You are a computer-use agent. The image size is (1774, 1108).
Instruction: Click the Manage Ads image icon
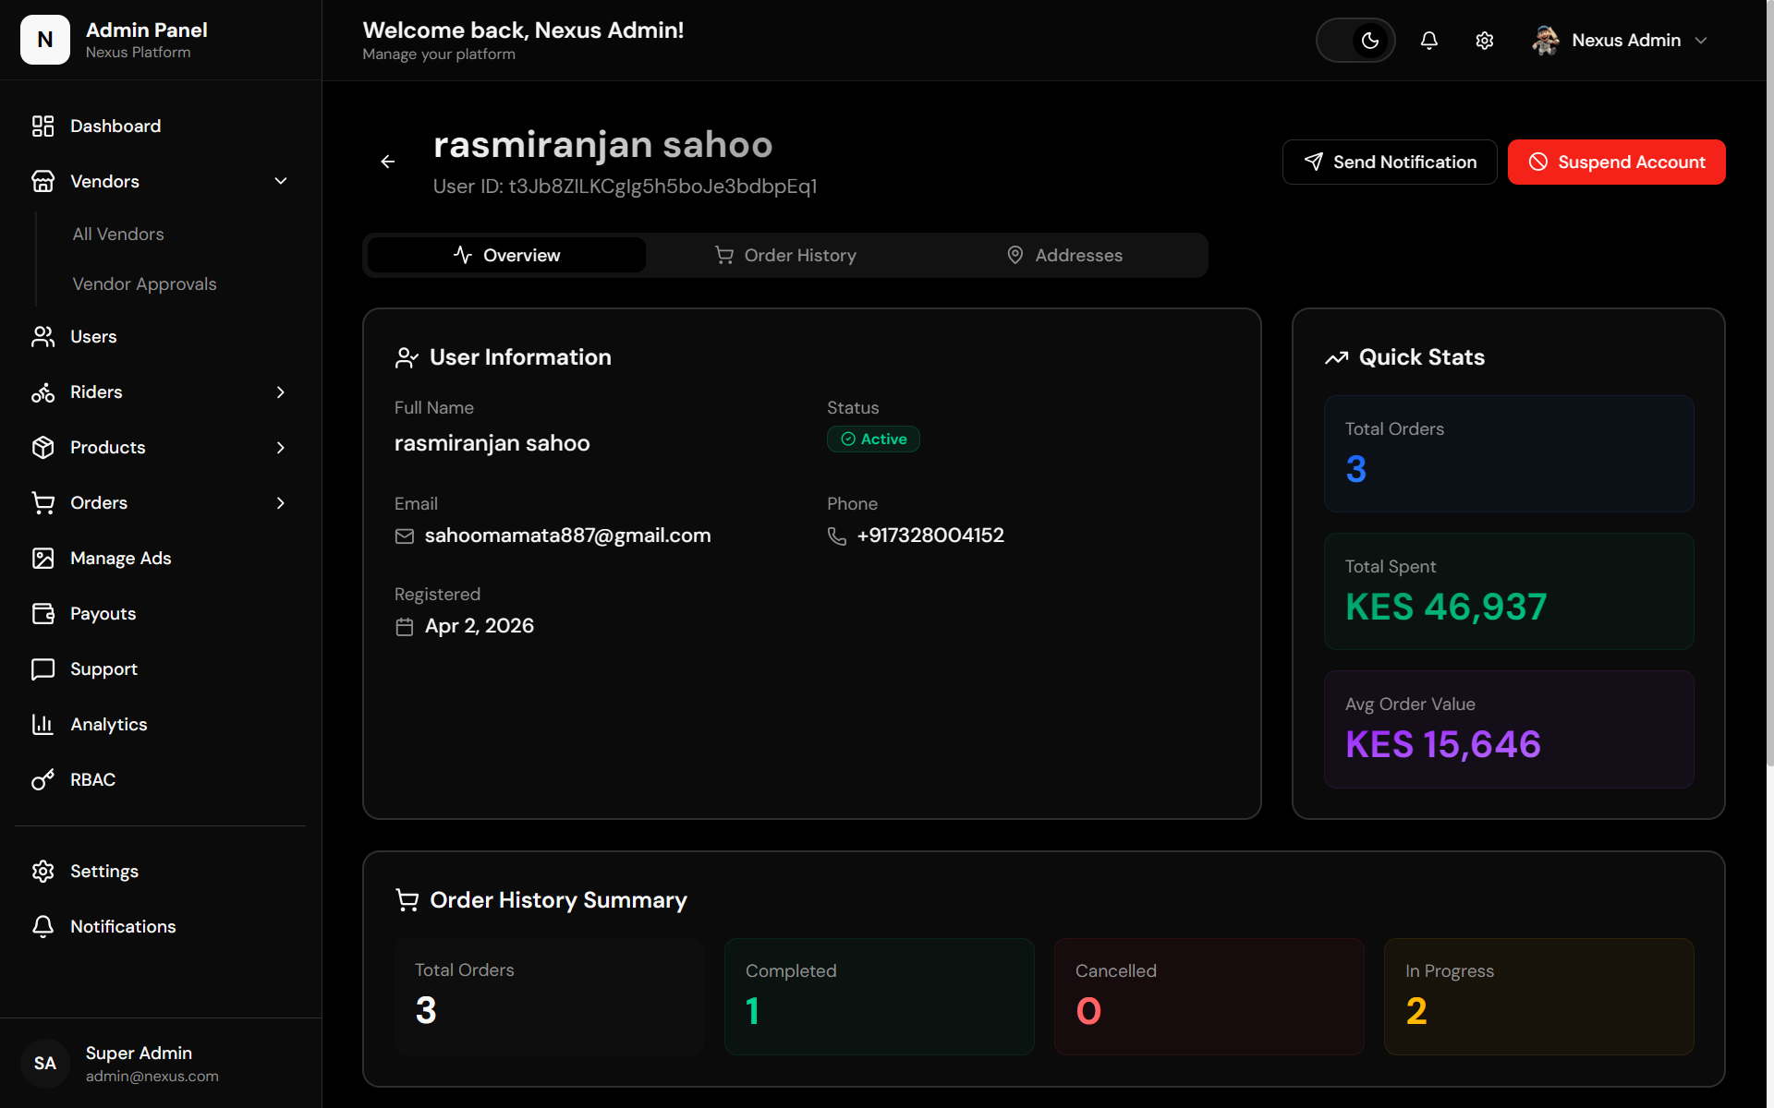[43, 559]
